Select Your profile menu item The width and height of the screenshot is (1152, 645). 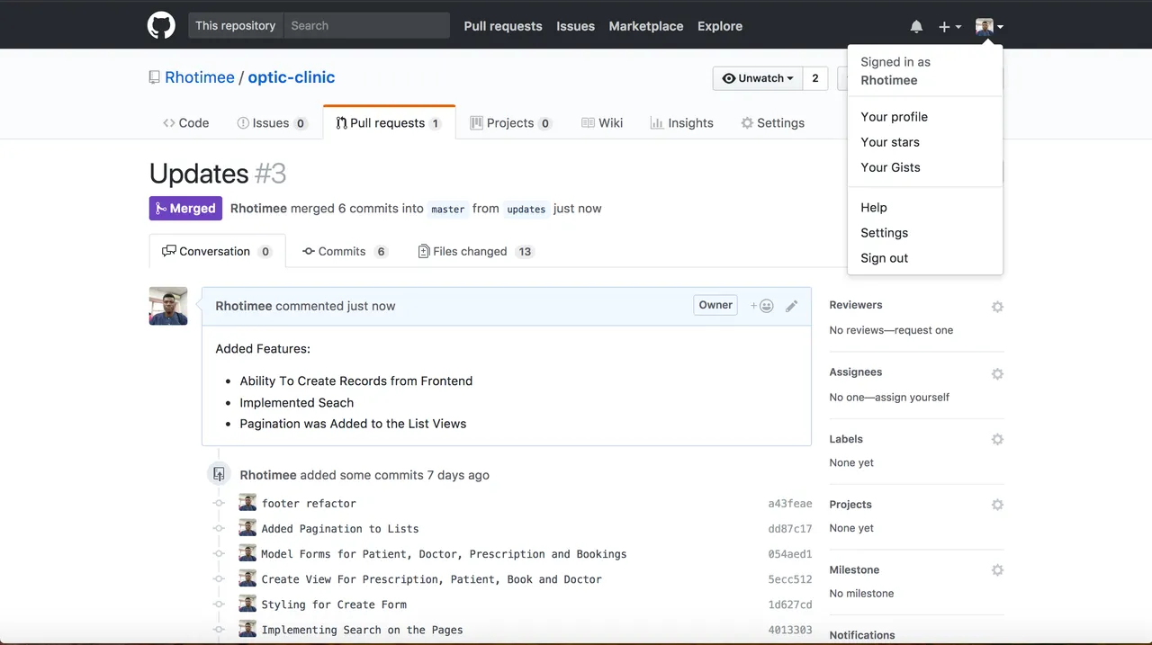point(925,117)
